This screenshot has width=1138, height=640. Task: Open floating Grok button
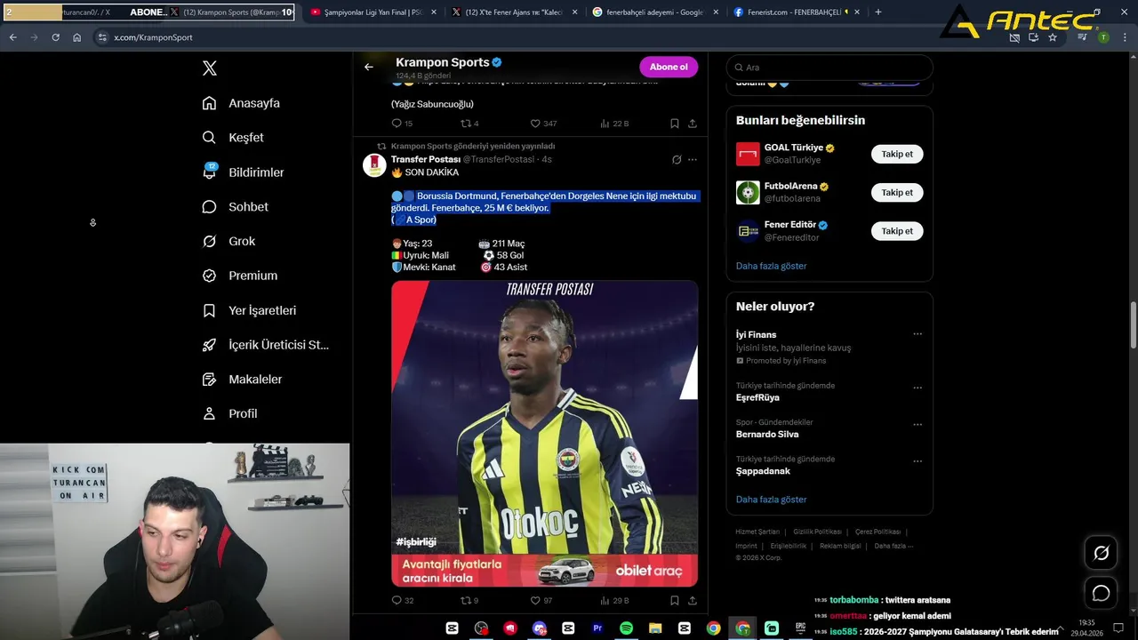pos(1101,553)
